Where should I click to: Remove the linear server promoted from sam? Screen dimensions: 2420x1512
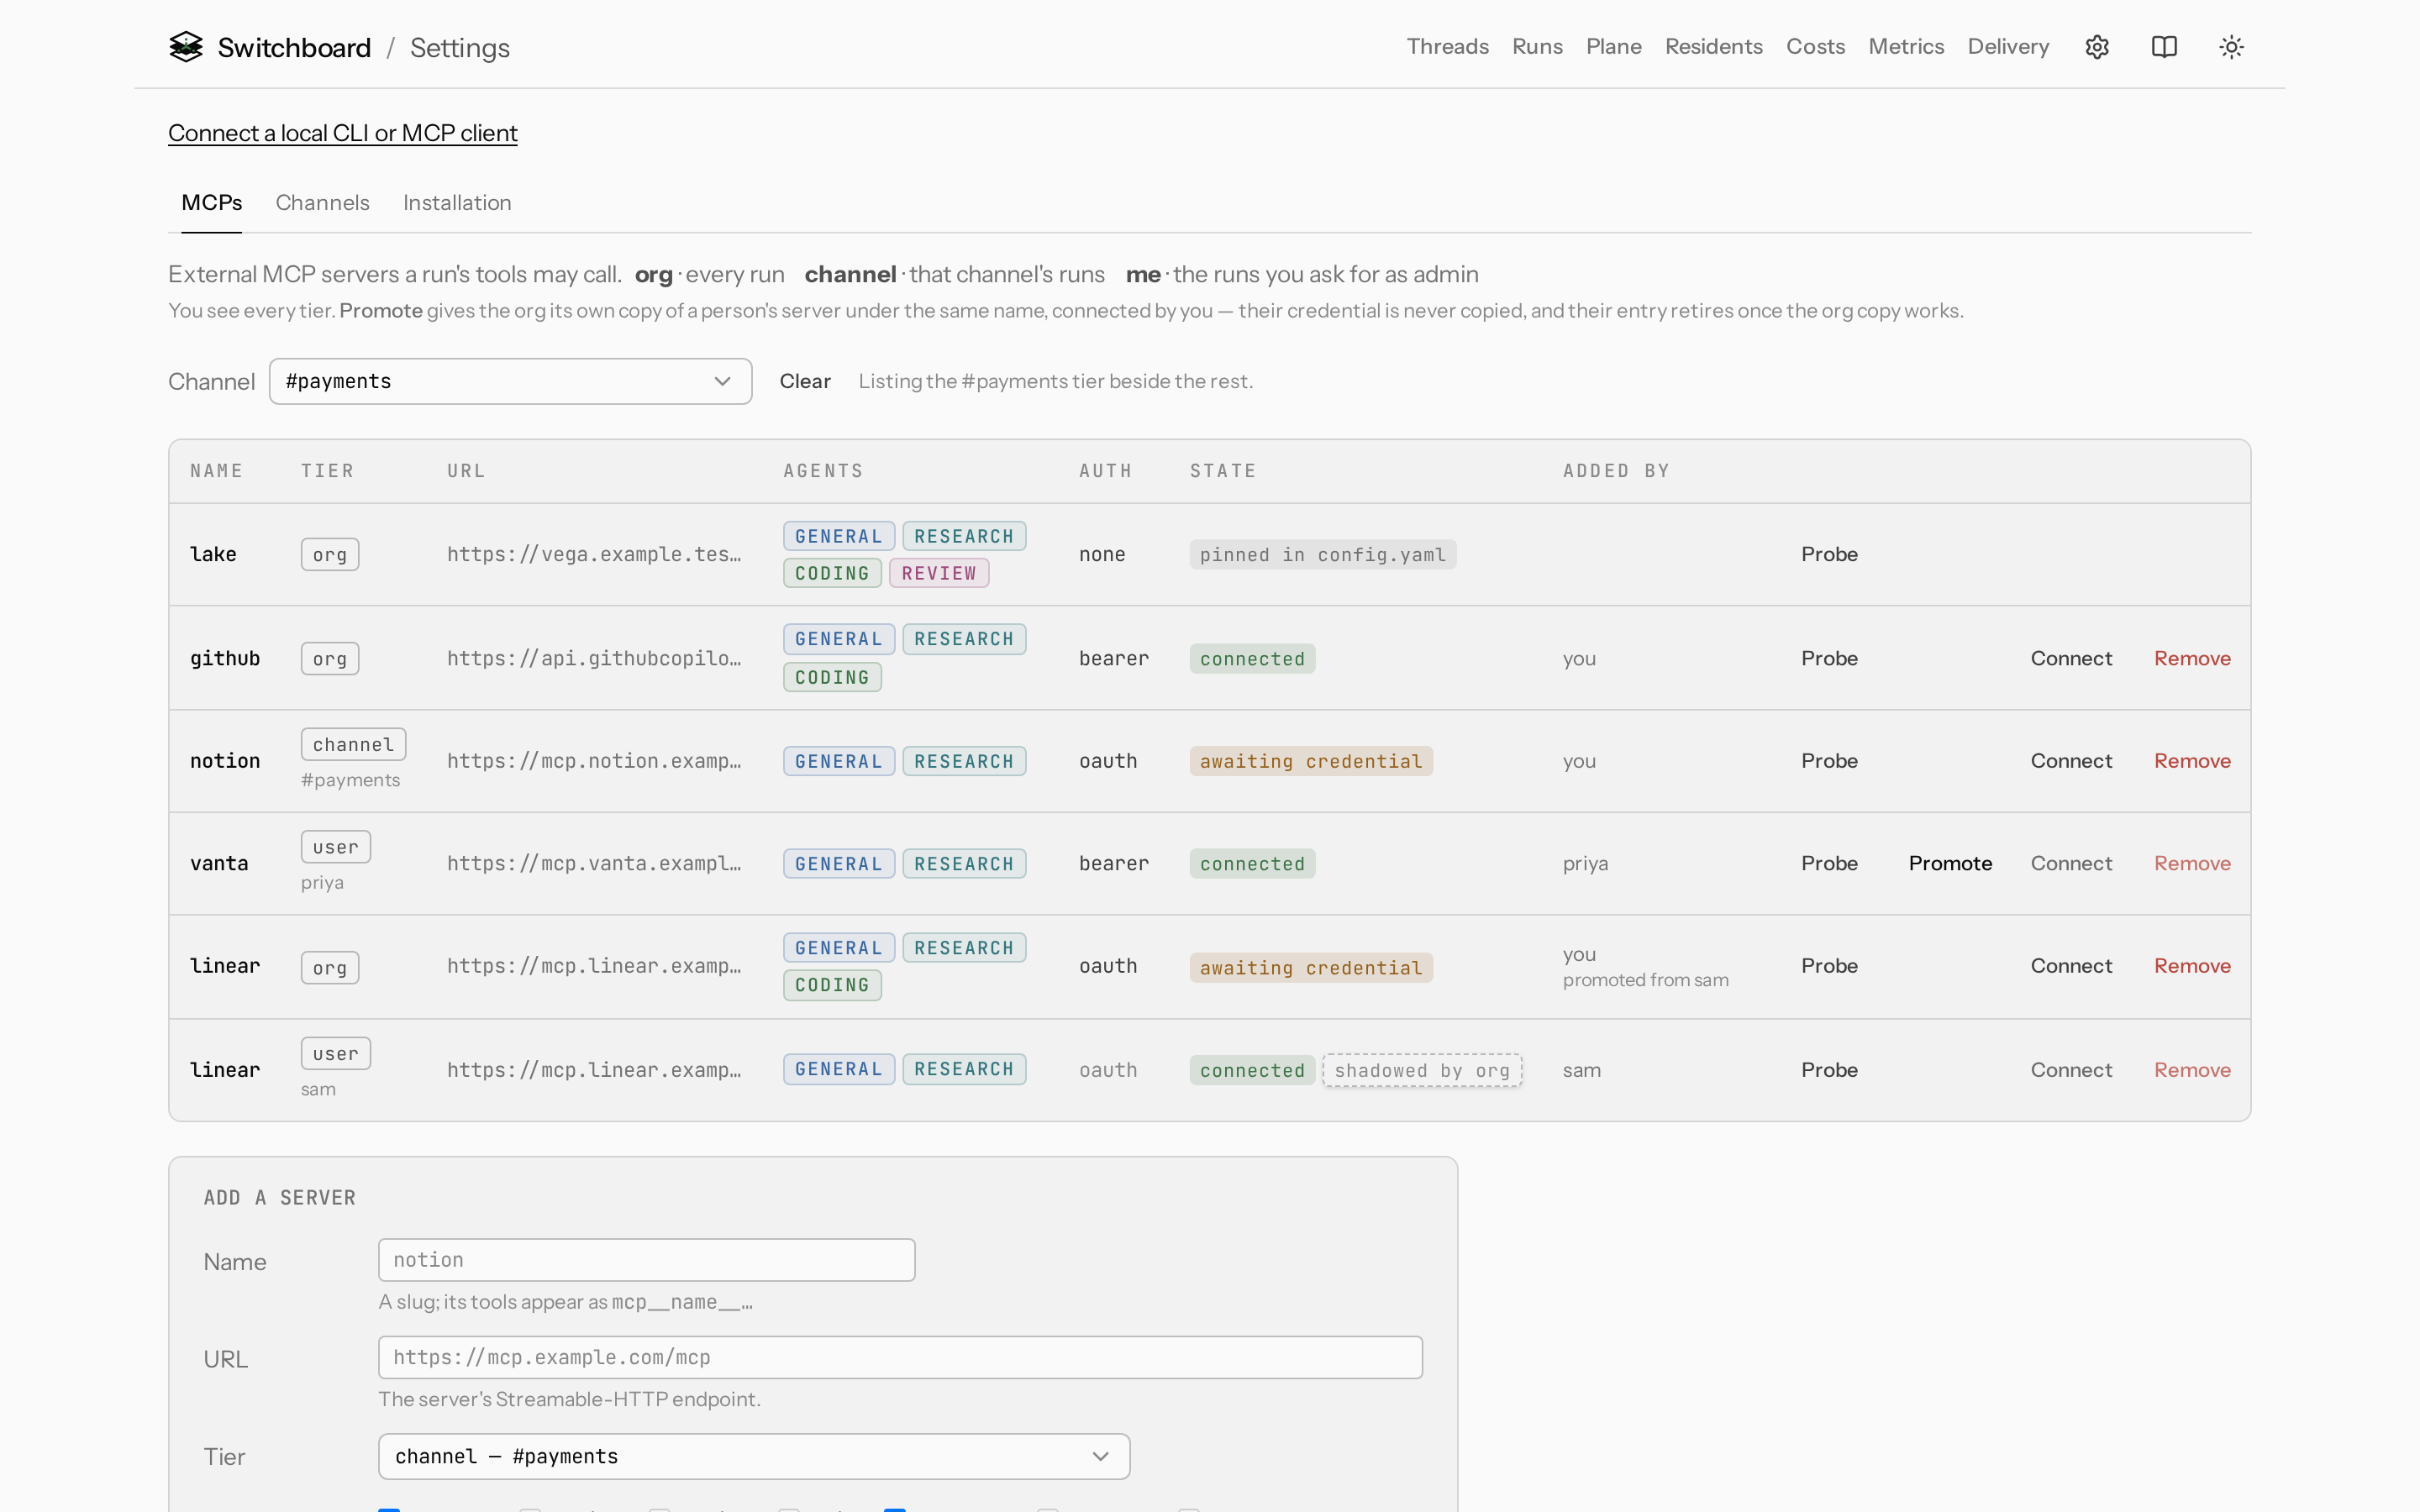[x=2192, y=966]
